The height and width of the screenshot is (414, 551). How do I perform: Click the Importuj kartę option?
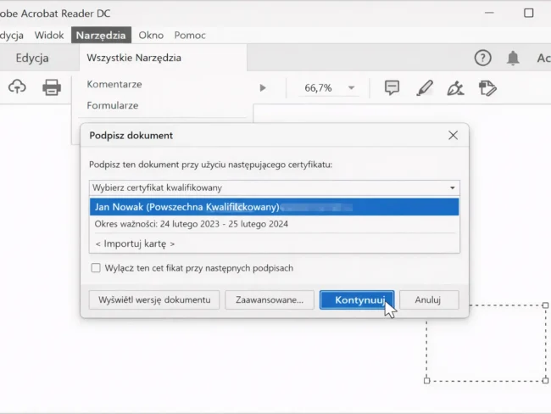[135, 243]
